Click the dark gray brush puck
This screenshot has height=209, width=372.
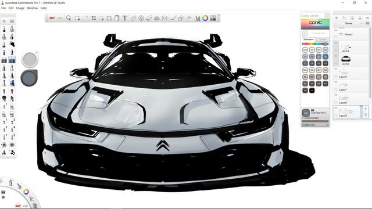tap(29, 78)
